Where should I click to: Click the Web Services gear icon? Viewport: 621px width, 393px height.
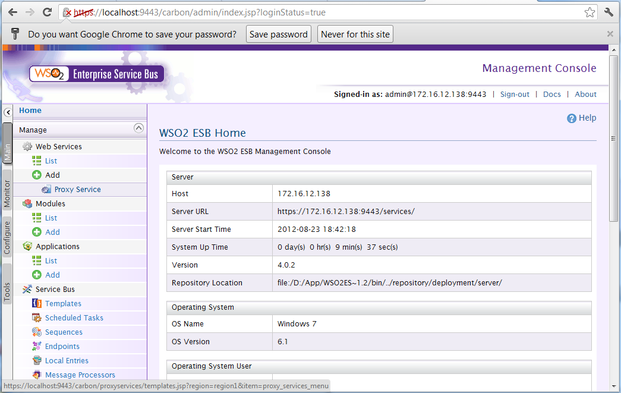(27, 147)
